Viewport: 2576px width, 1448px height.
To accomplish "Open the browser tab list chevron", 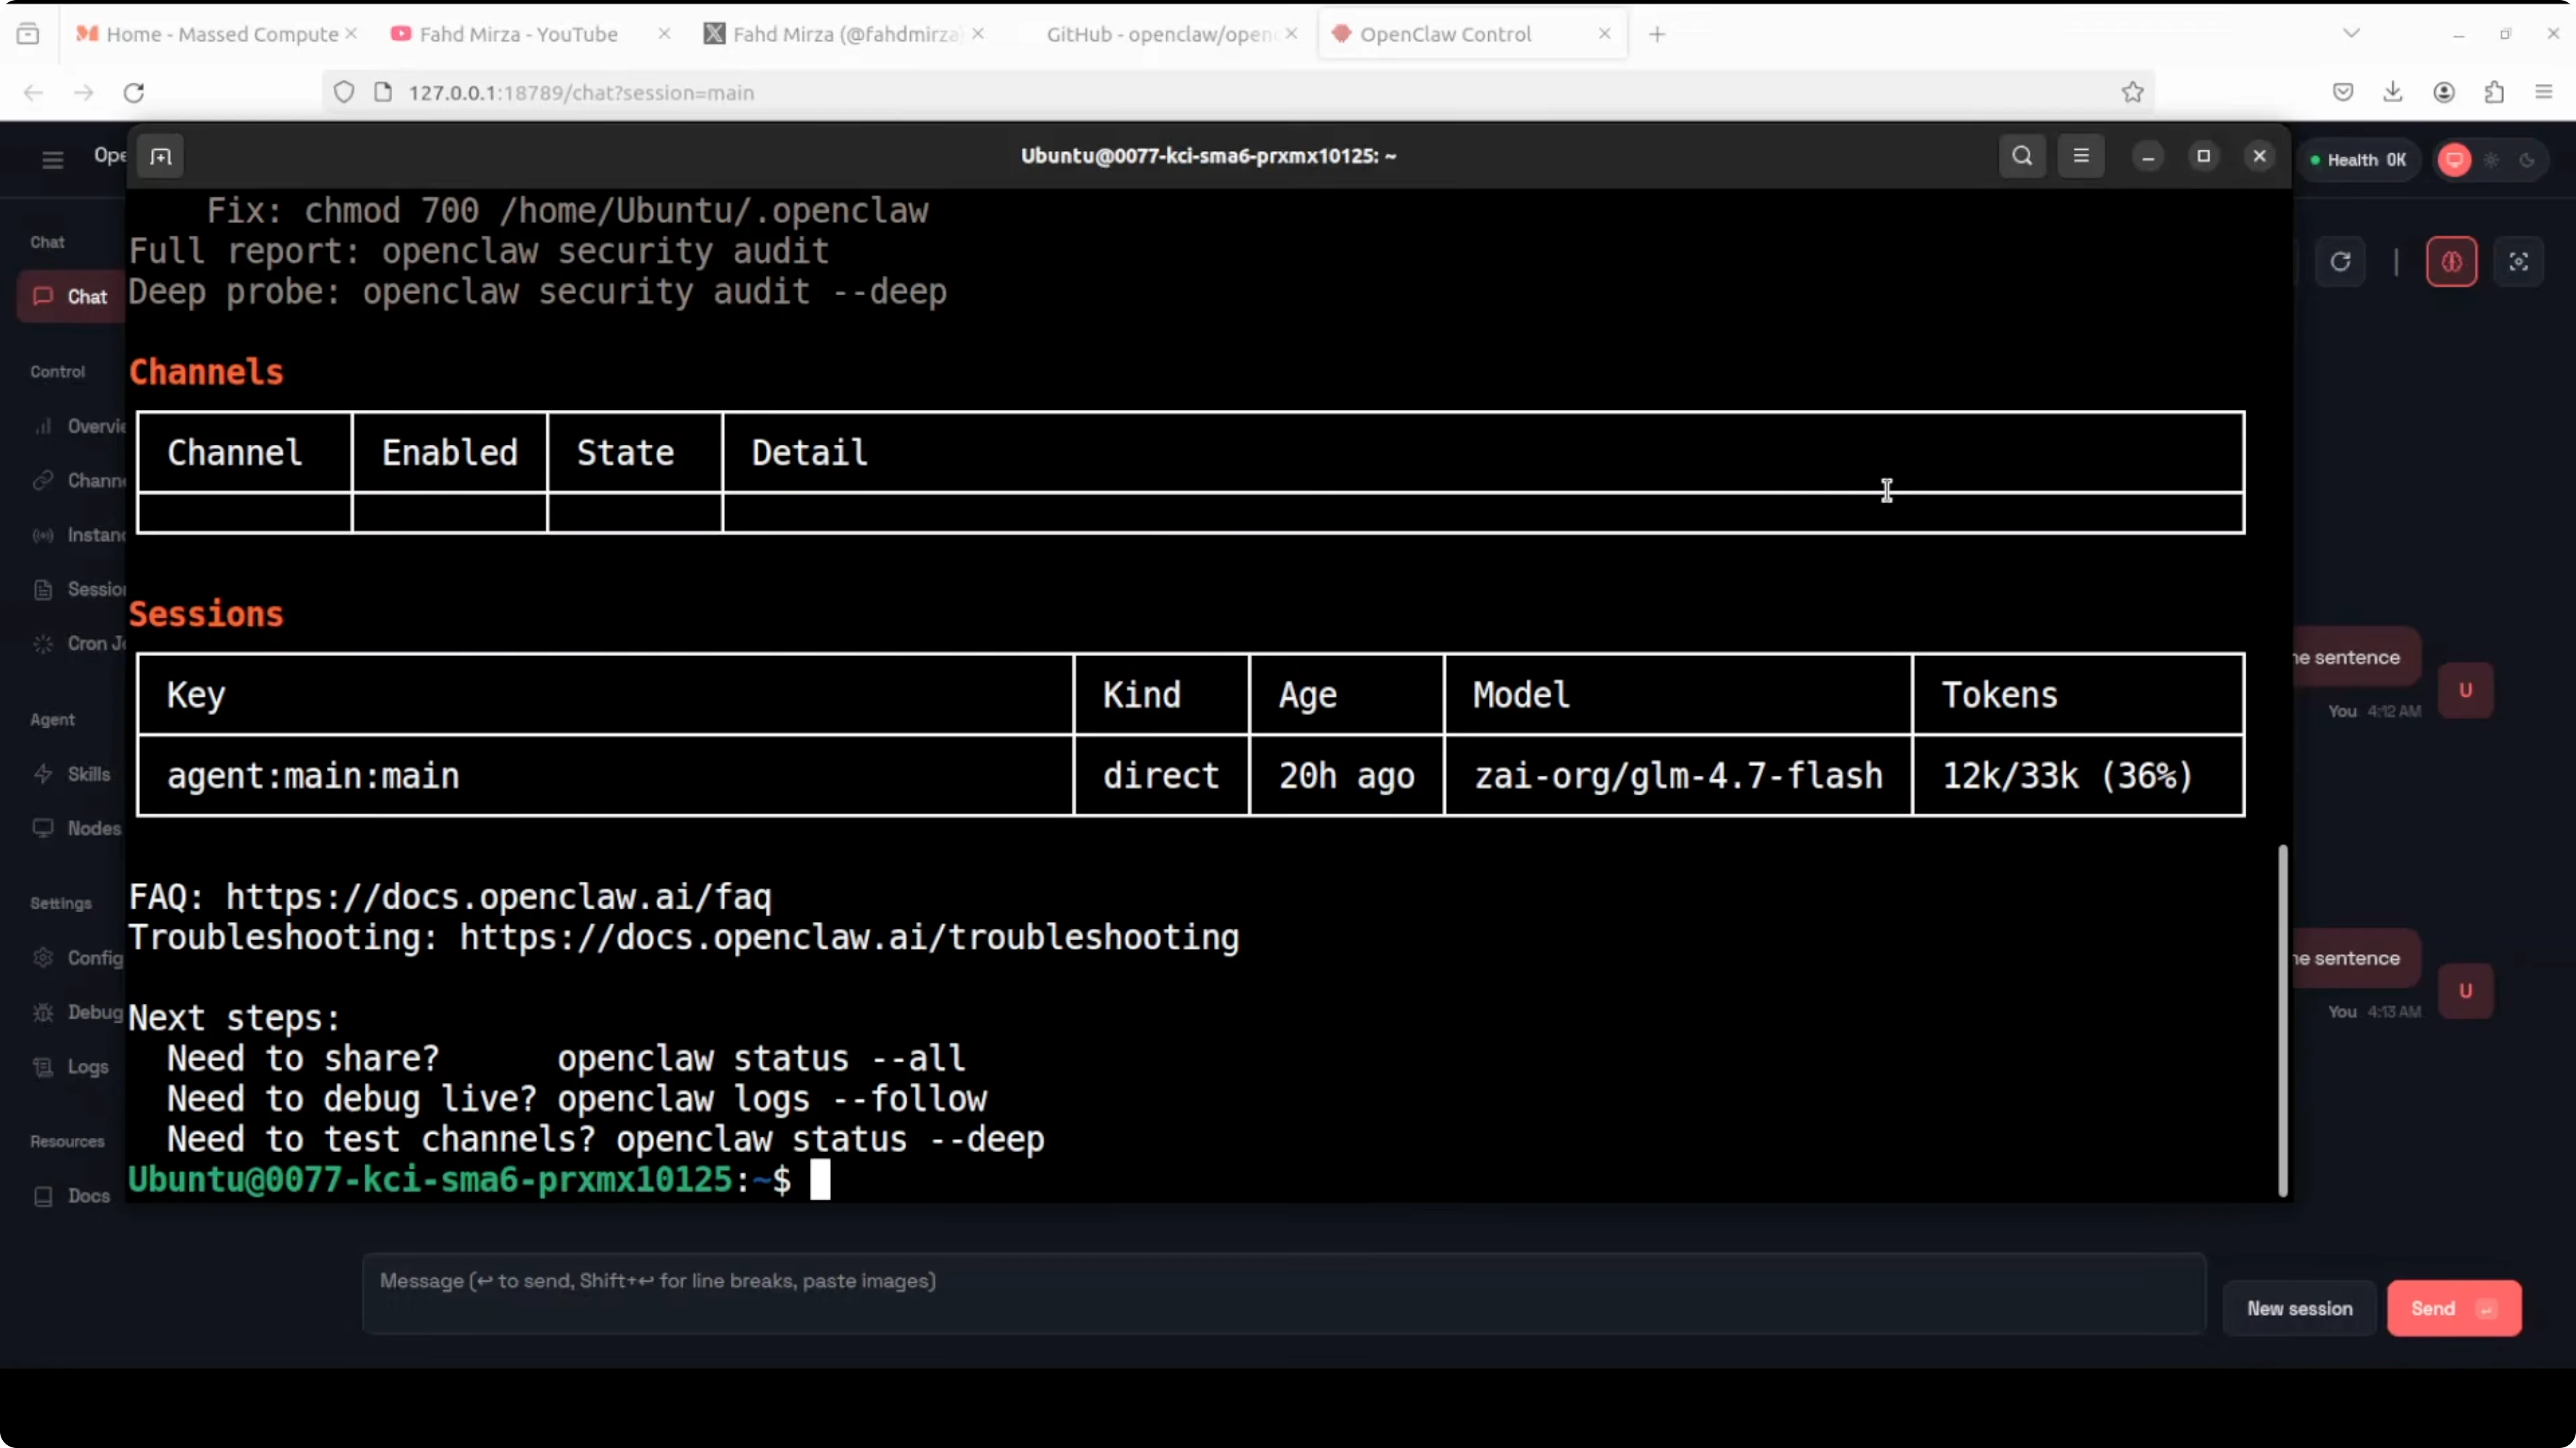I will tap(2351, 32).
